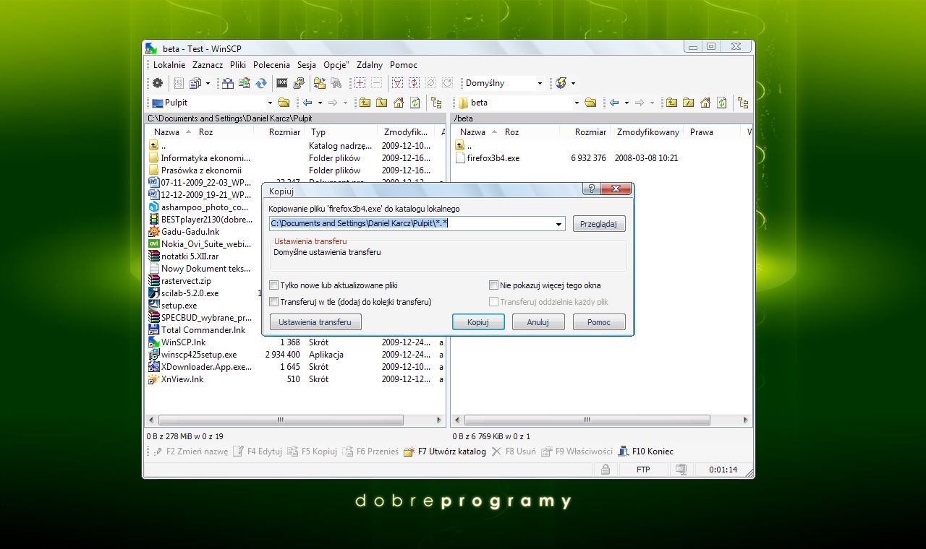926x549 pixels.
Task: Click the red triangle filter icon
Action: pos(397,83)
